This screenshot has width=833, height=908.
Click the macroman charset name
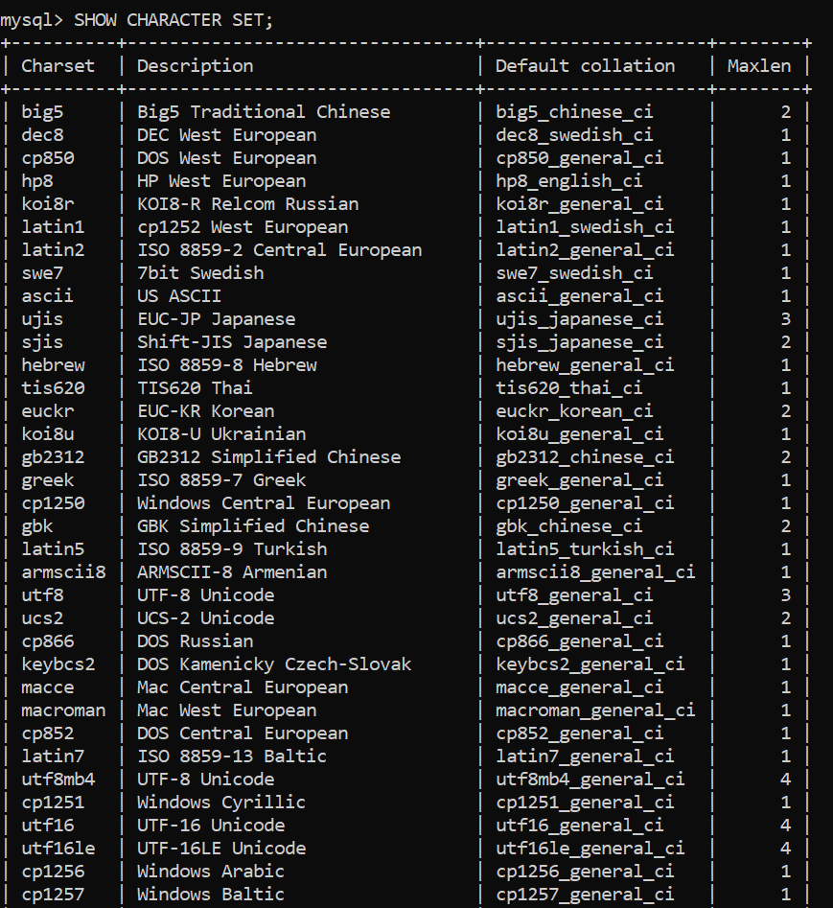(63, 710)
